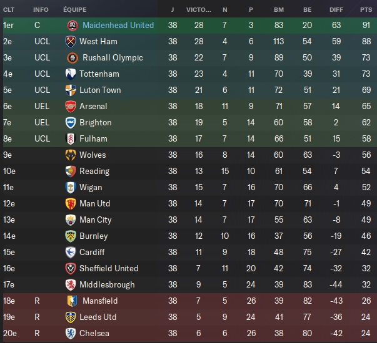
Task: Click the CLT position column header
Action: click(9, 10)
